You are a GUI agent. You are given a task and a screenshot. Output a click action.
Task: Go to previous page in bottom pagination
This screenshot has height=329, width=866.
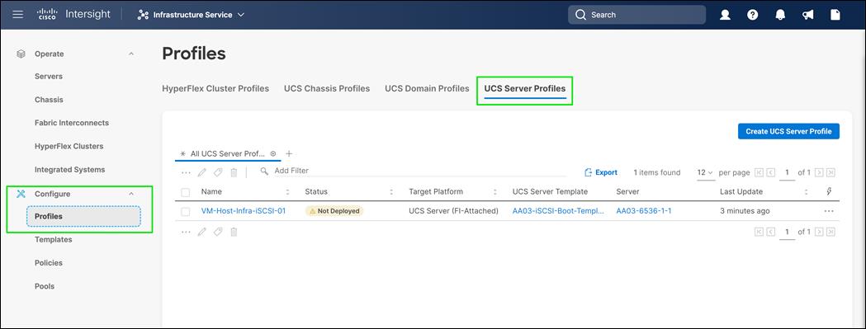point(770,232)
